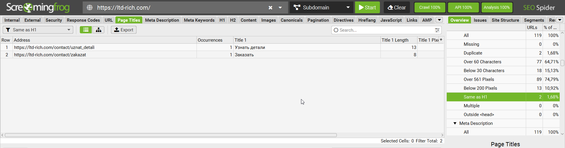Click the Analysis 100% progress indicator
Image resolution: width=565 pixels, height=148 pixels.
497,8
